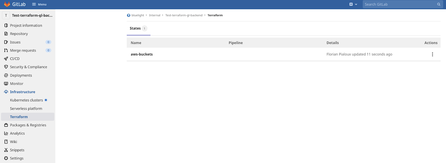Select Kubernetes clusters submenu item

(26, 100)
